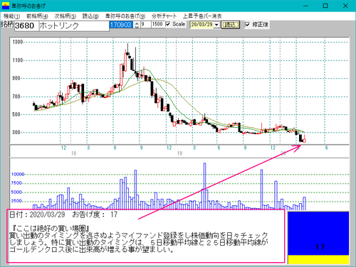This screenshot has height=267, width=356.
Task: Open the 次銘柄(5) menu item
Action: click(x=65, y=16)
